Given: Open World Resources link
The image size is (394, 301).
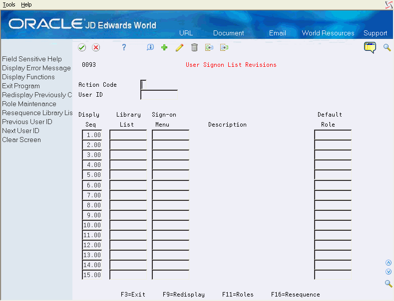Looking at the screenshot, I should (328, 33).
